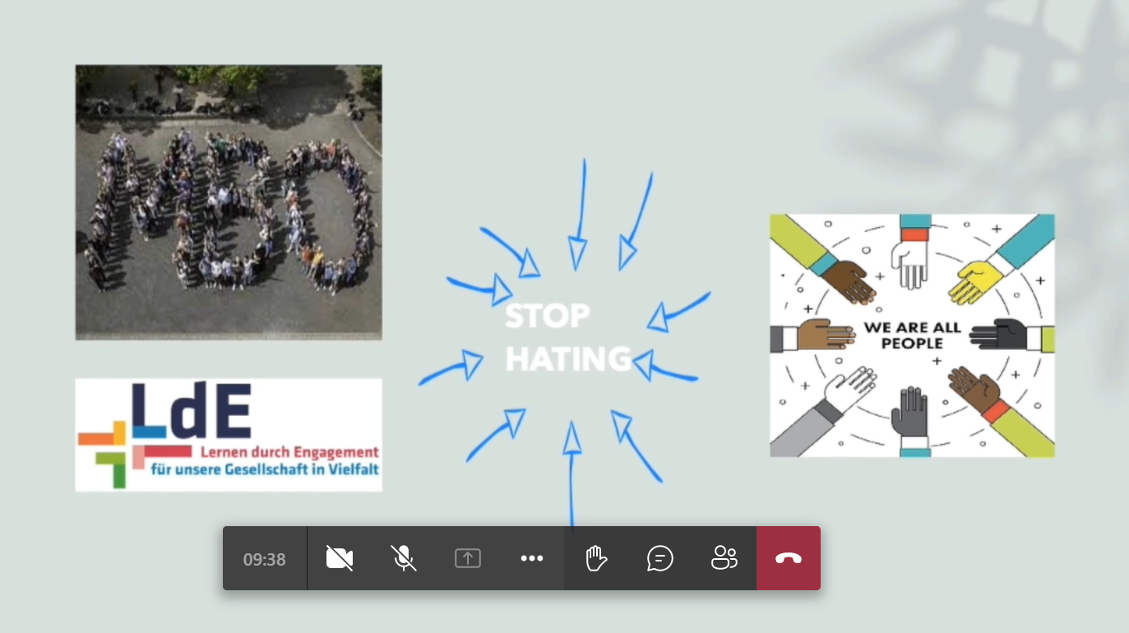Viewport: 1129px width, 633px height.
Task: Show the participants list
Action: pos(724,558)
